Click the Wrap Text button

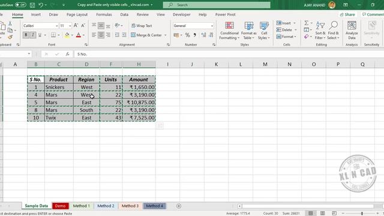[x=142, y=25]
